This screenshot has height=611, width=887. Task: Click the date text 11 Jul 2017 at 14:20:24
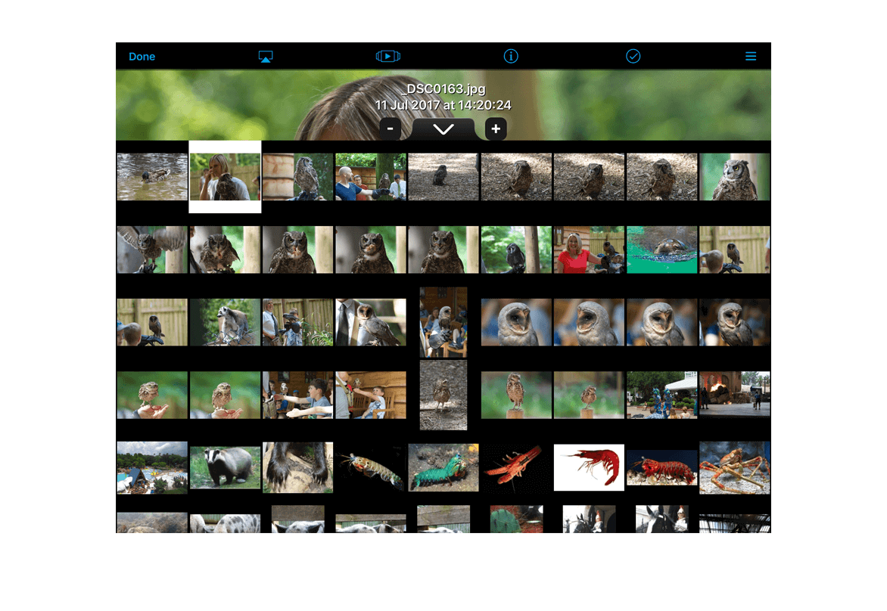443,105
